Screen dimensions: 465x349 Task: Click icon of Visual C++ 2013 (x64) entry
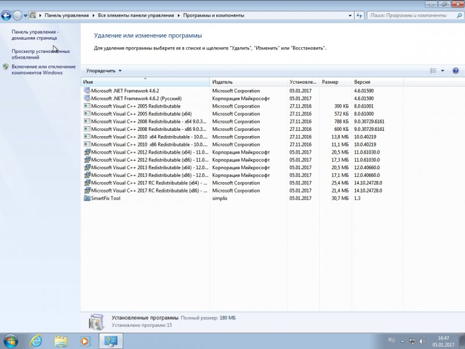(87, 168)
